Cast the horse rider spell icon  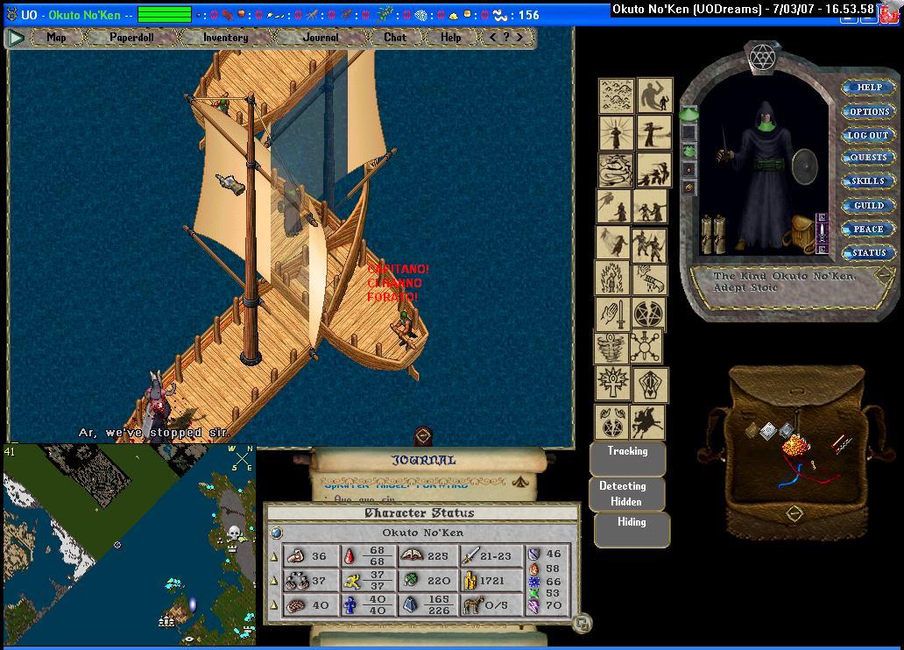647,422
